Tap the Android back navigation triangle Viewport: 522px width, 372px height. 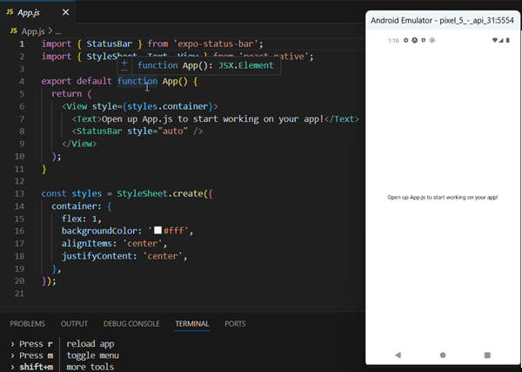pos(398,355)
